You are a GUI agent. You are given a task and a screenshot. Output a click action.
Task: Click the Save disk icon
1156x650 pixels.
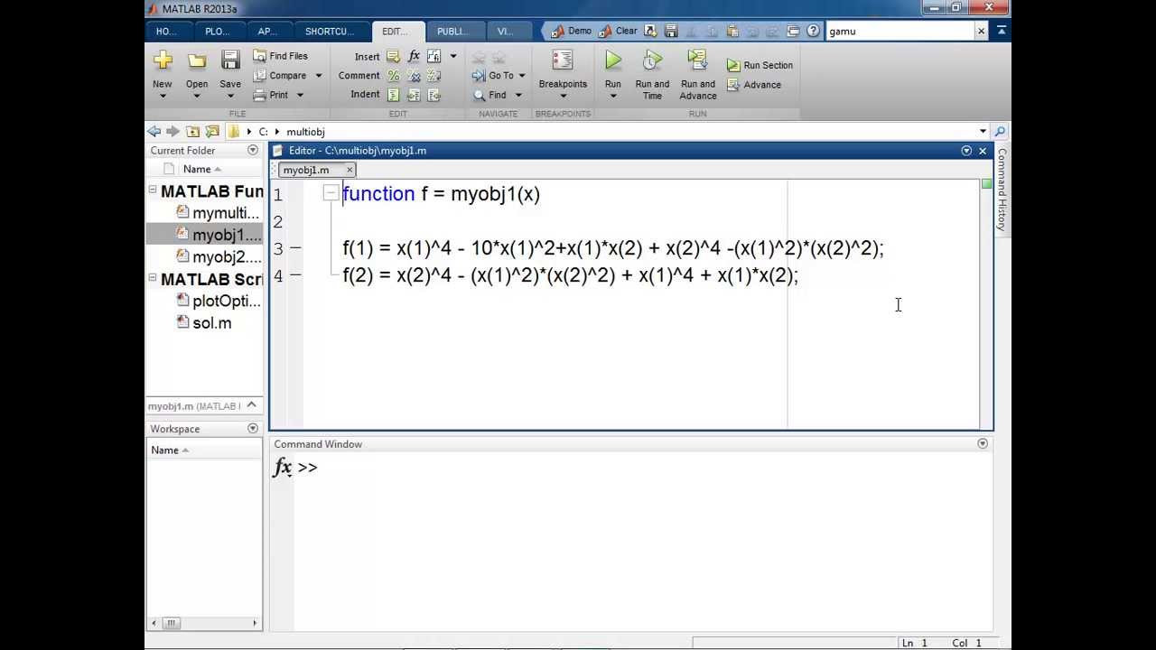click(230, 60)
